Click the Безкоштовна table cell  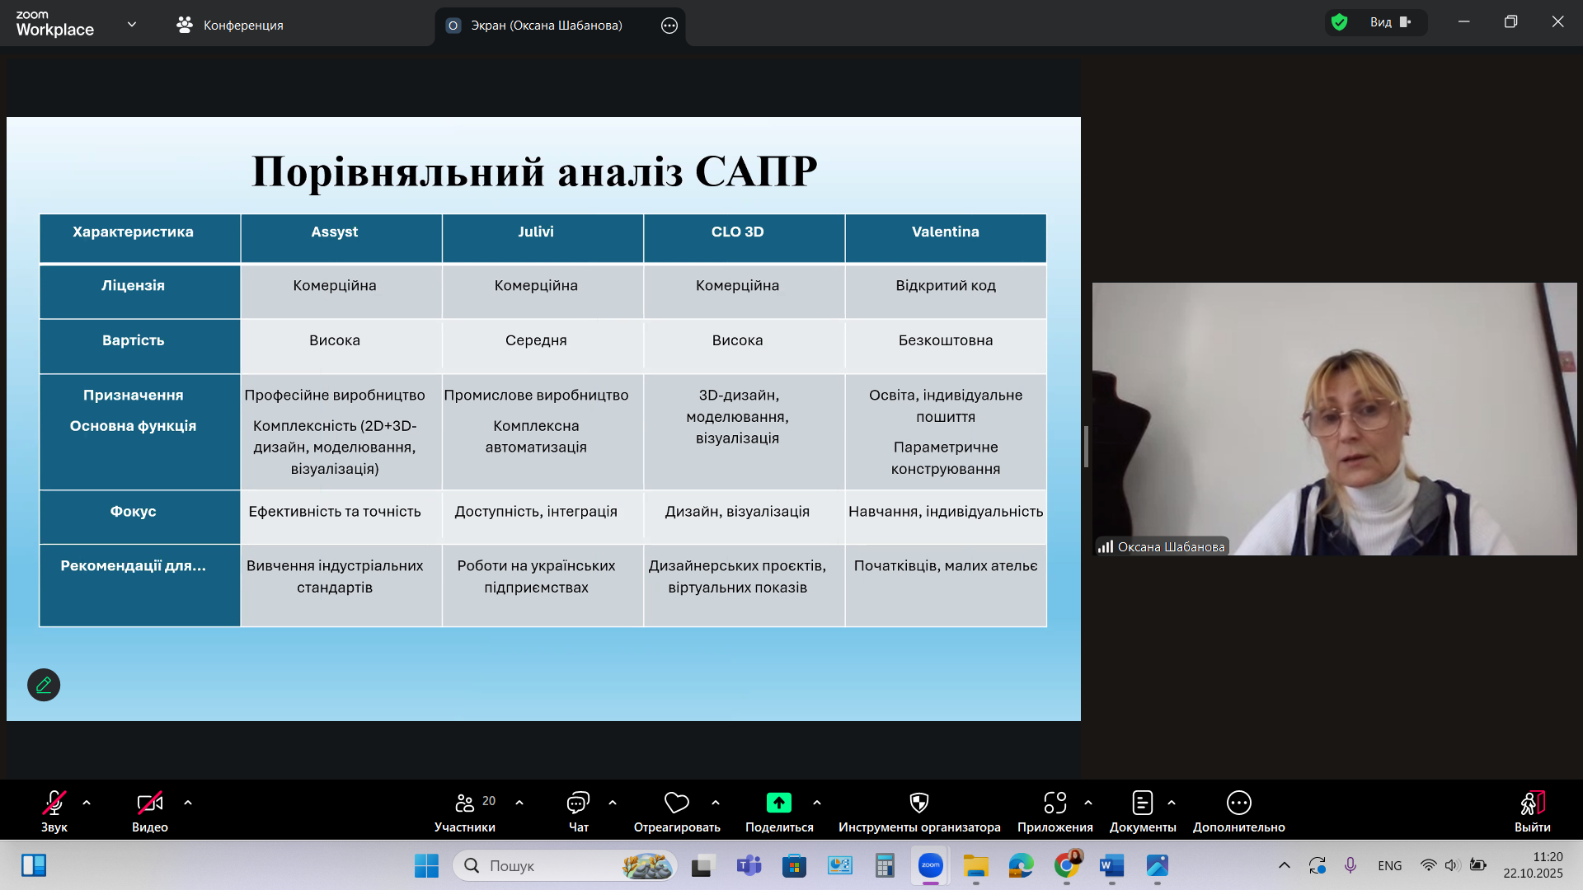946,346
